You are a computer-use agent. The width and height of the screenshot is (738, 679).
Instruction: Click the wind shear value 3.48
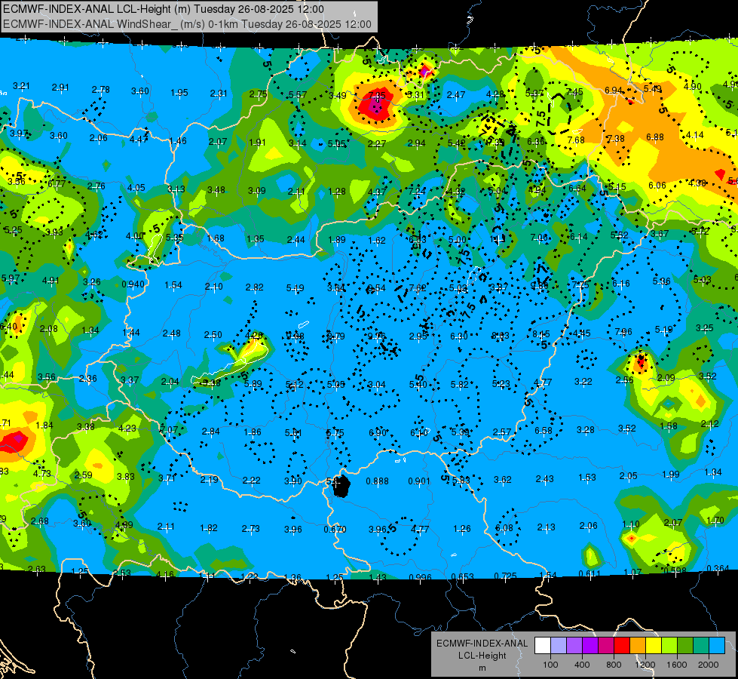[216, 190]
